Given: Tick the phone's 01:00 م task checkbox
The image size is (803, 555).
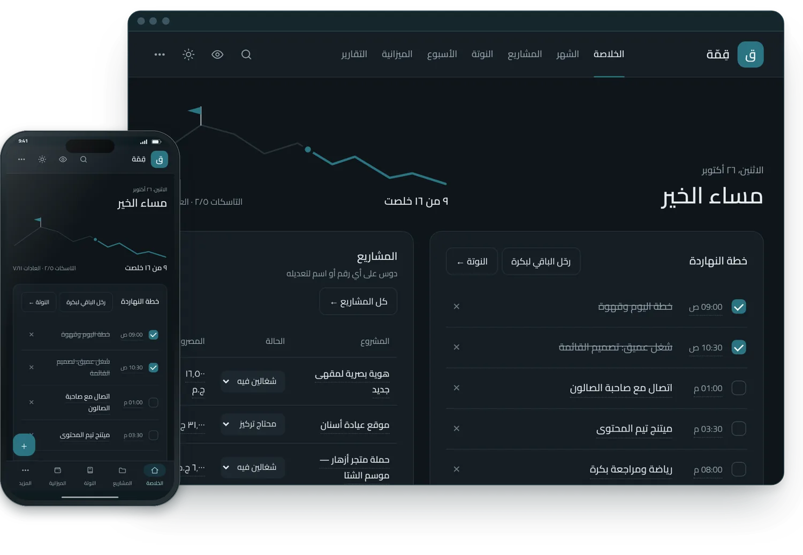Looking at the screenshot, I should click(x=154, y=402).
